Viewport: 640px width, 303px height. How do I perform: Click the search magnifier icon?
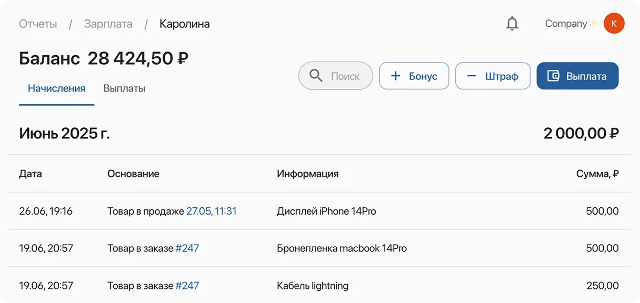[x=316, y=76]
